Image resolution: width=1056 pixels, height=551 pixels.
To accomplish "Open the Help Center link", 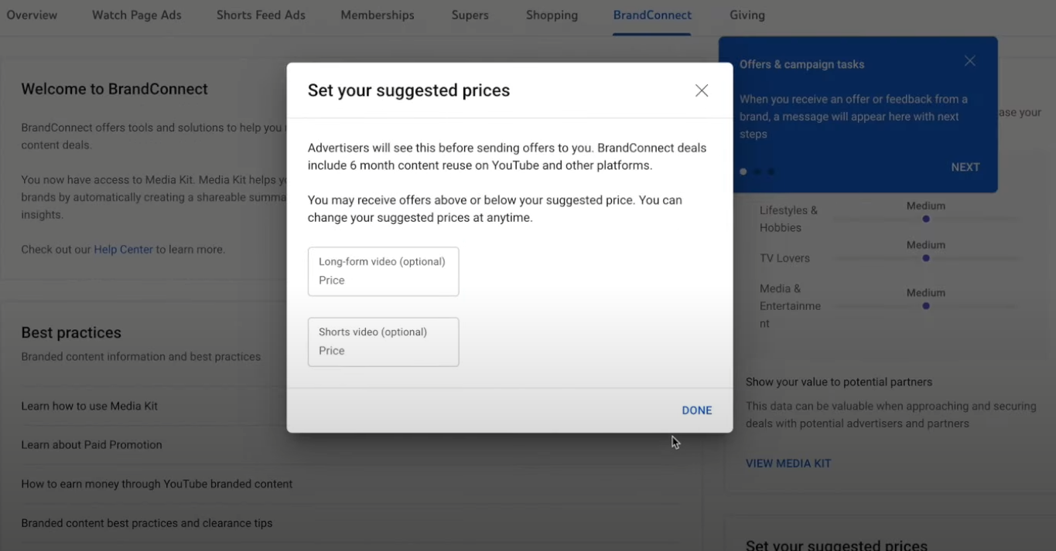I will [122, 249].
